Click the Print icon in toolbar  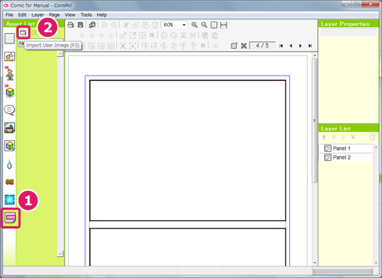click(70, 25)
